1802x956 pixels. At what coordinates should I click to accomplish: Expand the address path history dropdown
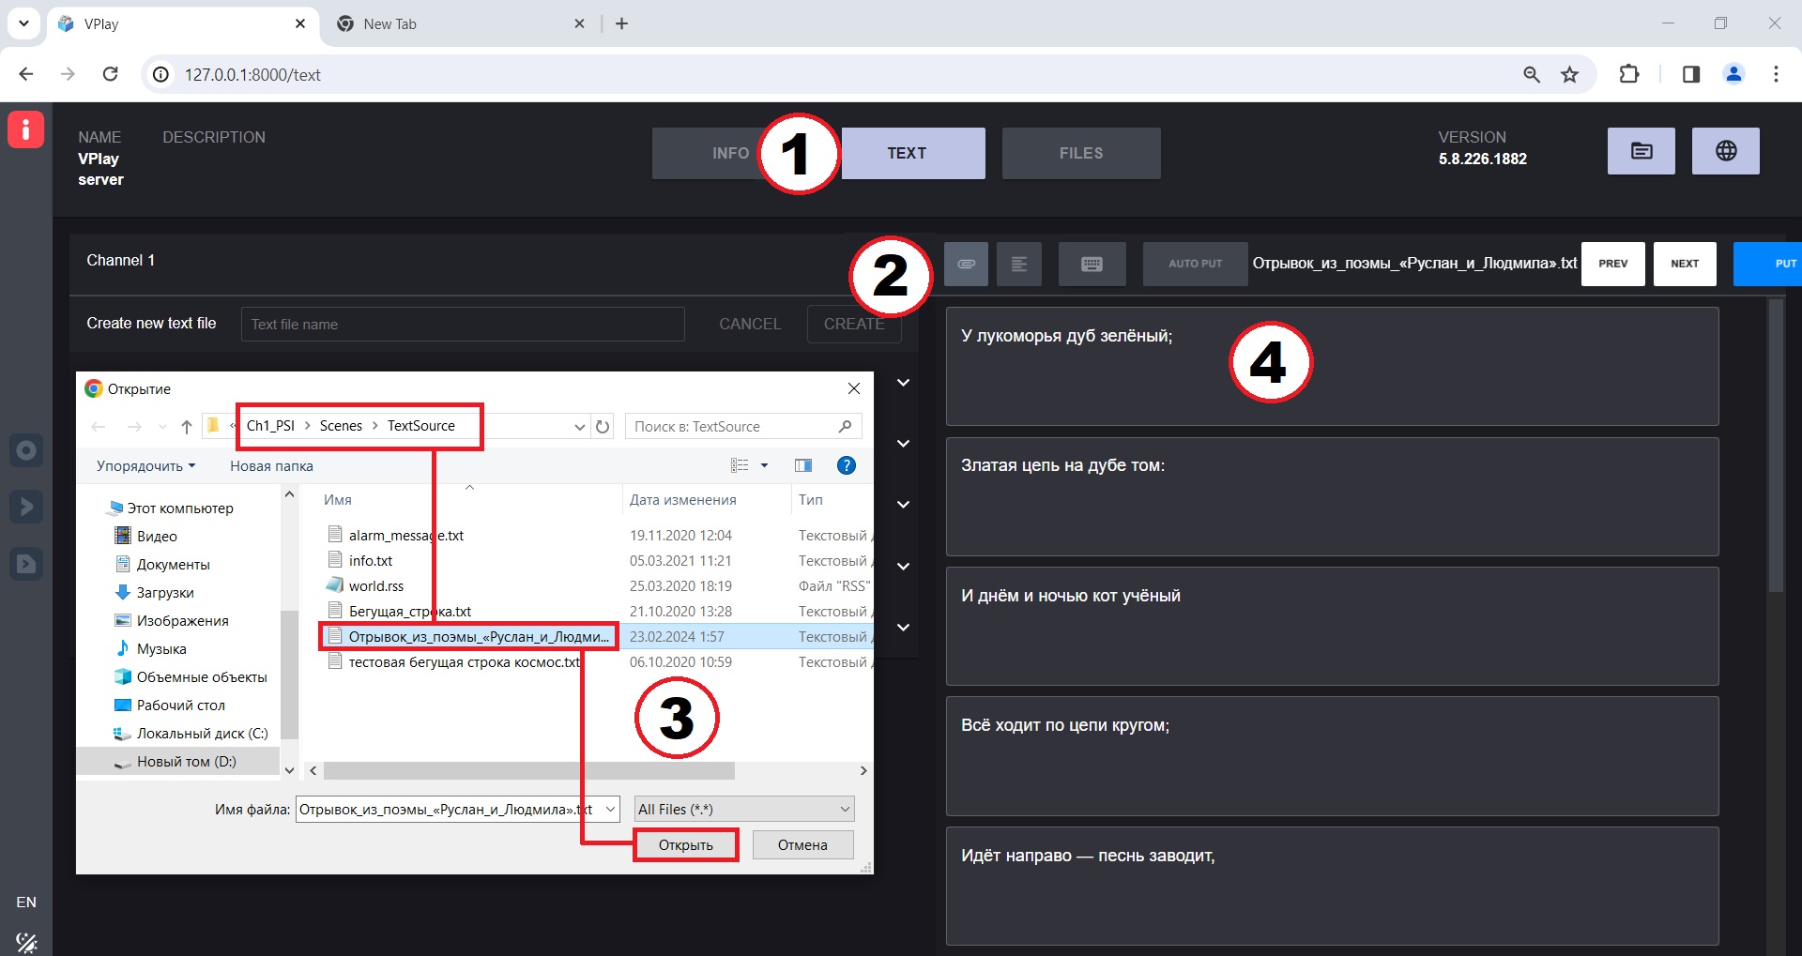pos(579,427)
